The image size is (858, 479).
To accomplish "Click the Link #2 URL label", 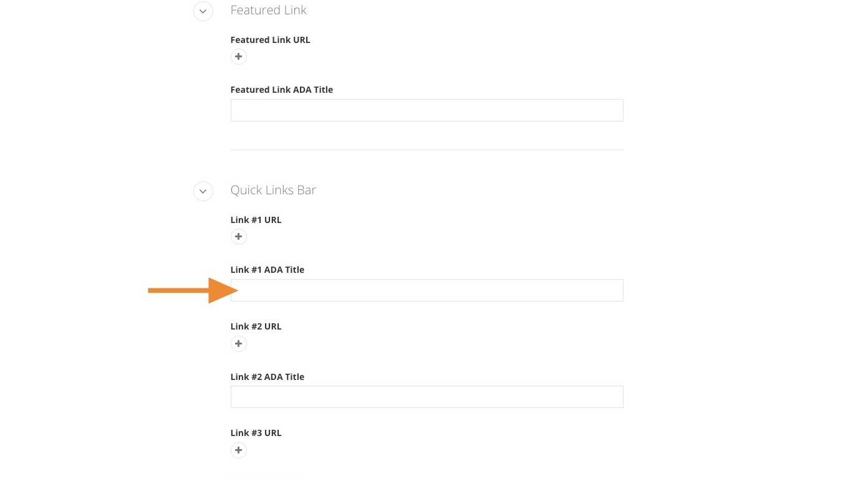I will [256, 326].
